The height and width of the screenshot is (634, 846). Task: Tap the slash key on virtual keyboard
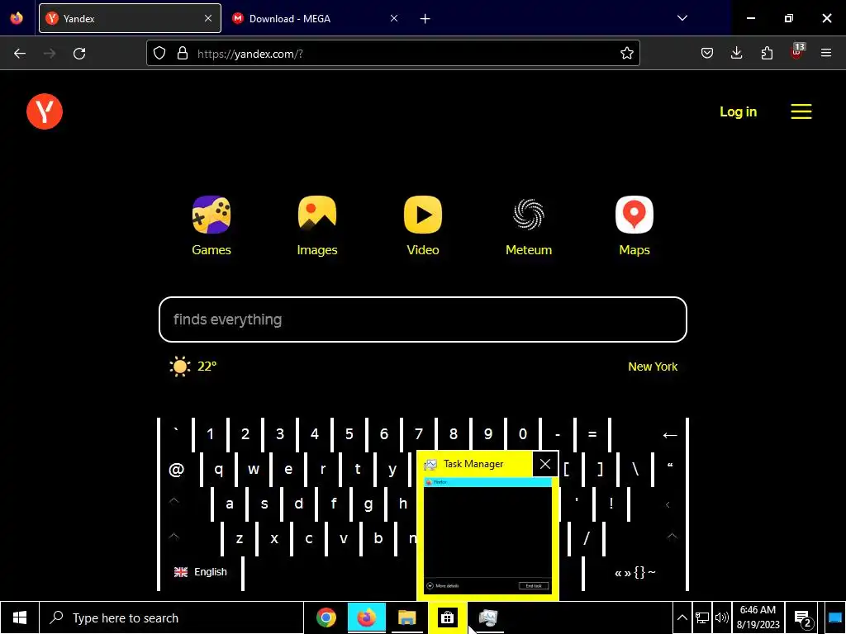587,538
